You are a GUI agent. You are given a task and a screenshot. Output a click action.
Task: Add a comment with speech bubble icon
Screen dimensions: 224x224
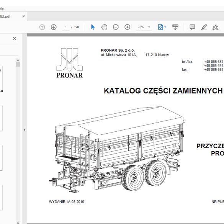point(192,27)
